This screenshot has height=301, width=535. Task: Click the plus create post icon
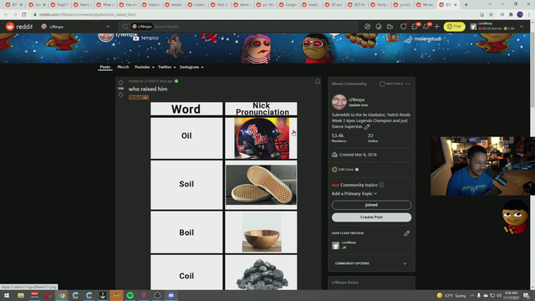click(x=436, y=27)
